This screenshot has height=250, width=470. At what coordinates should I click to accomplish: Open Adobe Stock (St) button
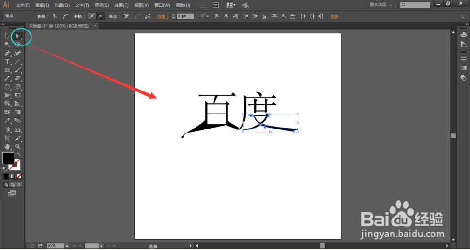click(216, 5)
